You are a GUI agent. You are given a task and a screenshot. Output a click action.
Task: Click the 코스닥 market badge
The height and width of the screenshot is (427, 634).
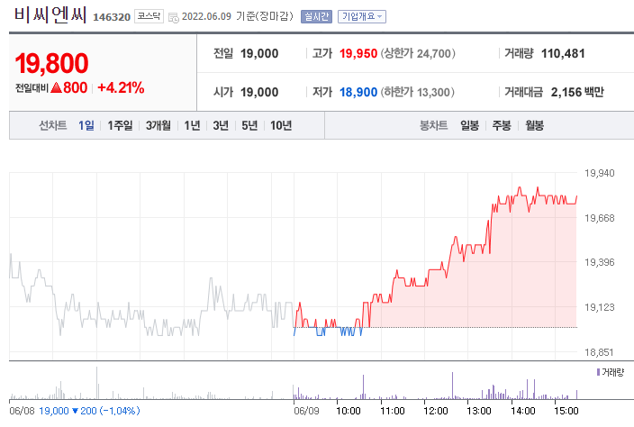[x=149, y=16]
